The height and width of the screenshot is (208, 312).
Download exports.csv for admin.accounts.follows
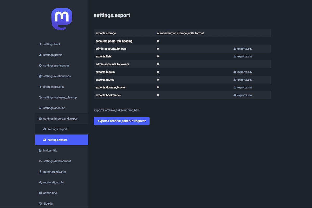click(243, 49)
